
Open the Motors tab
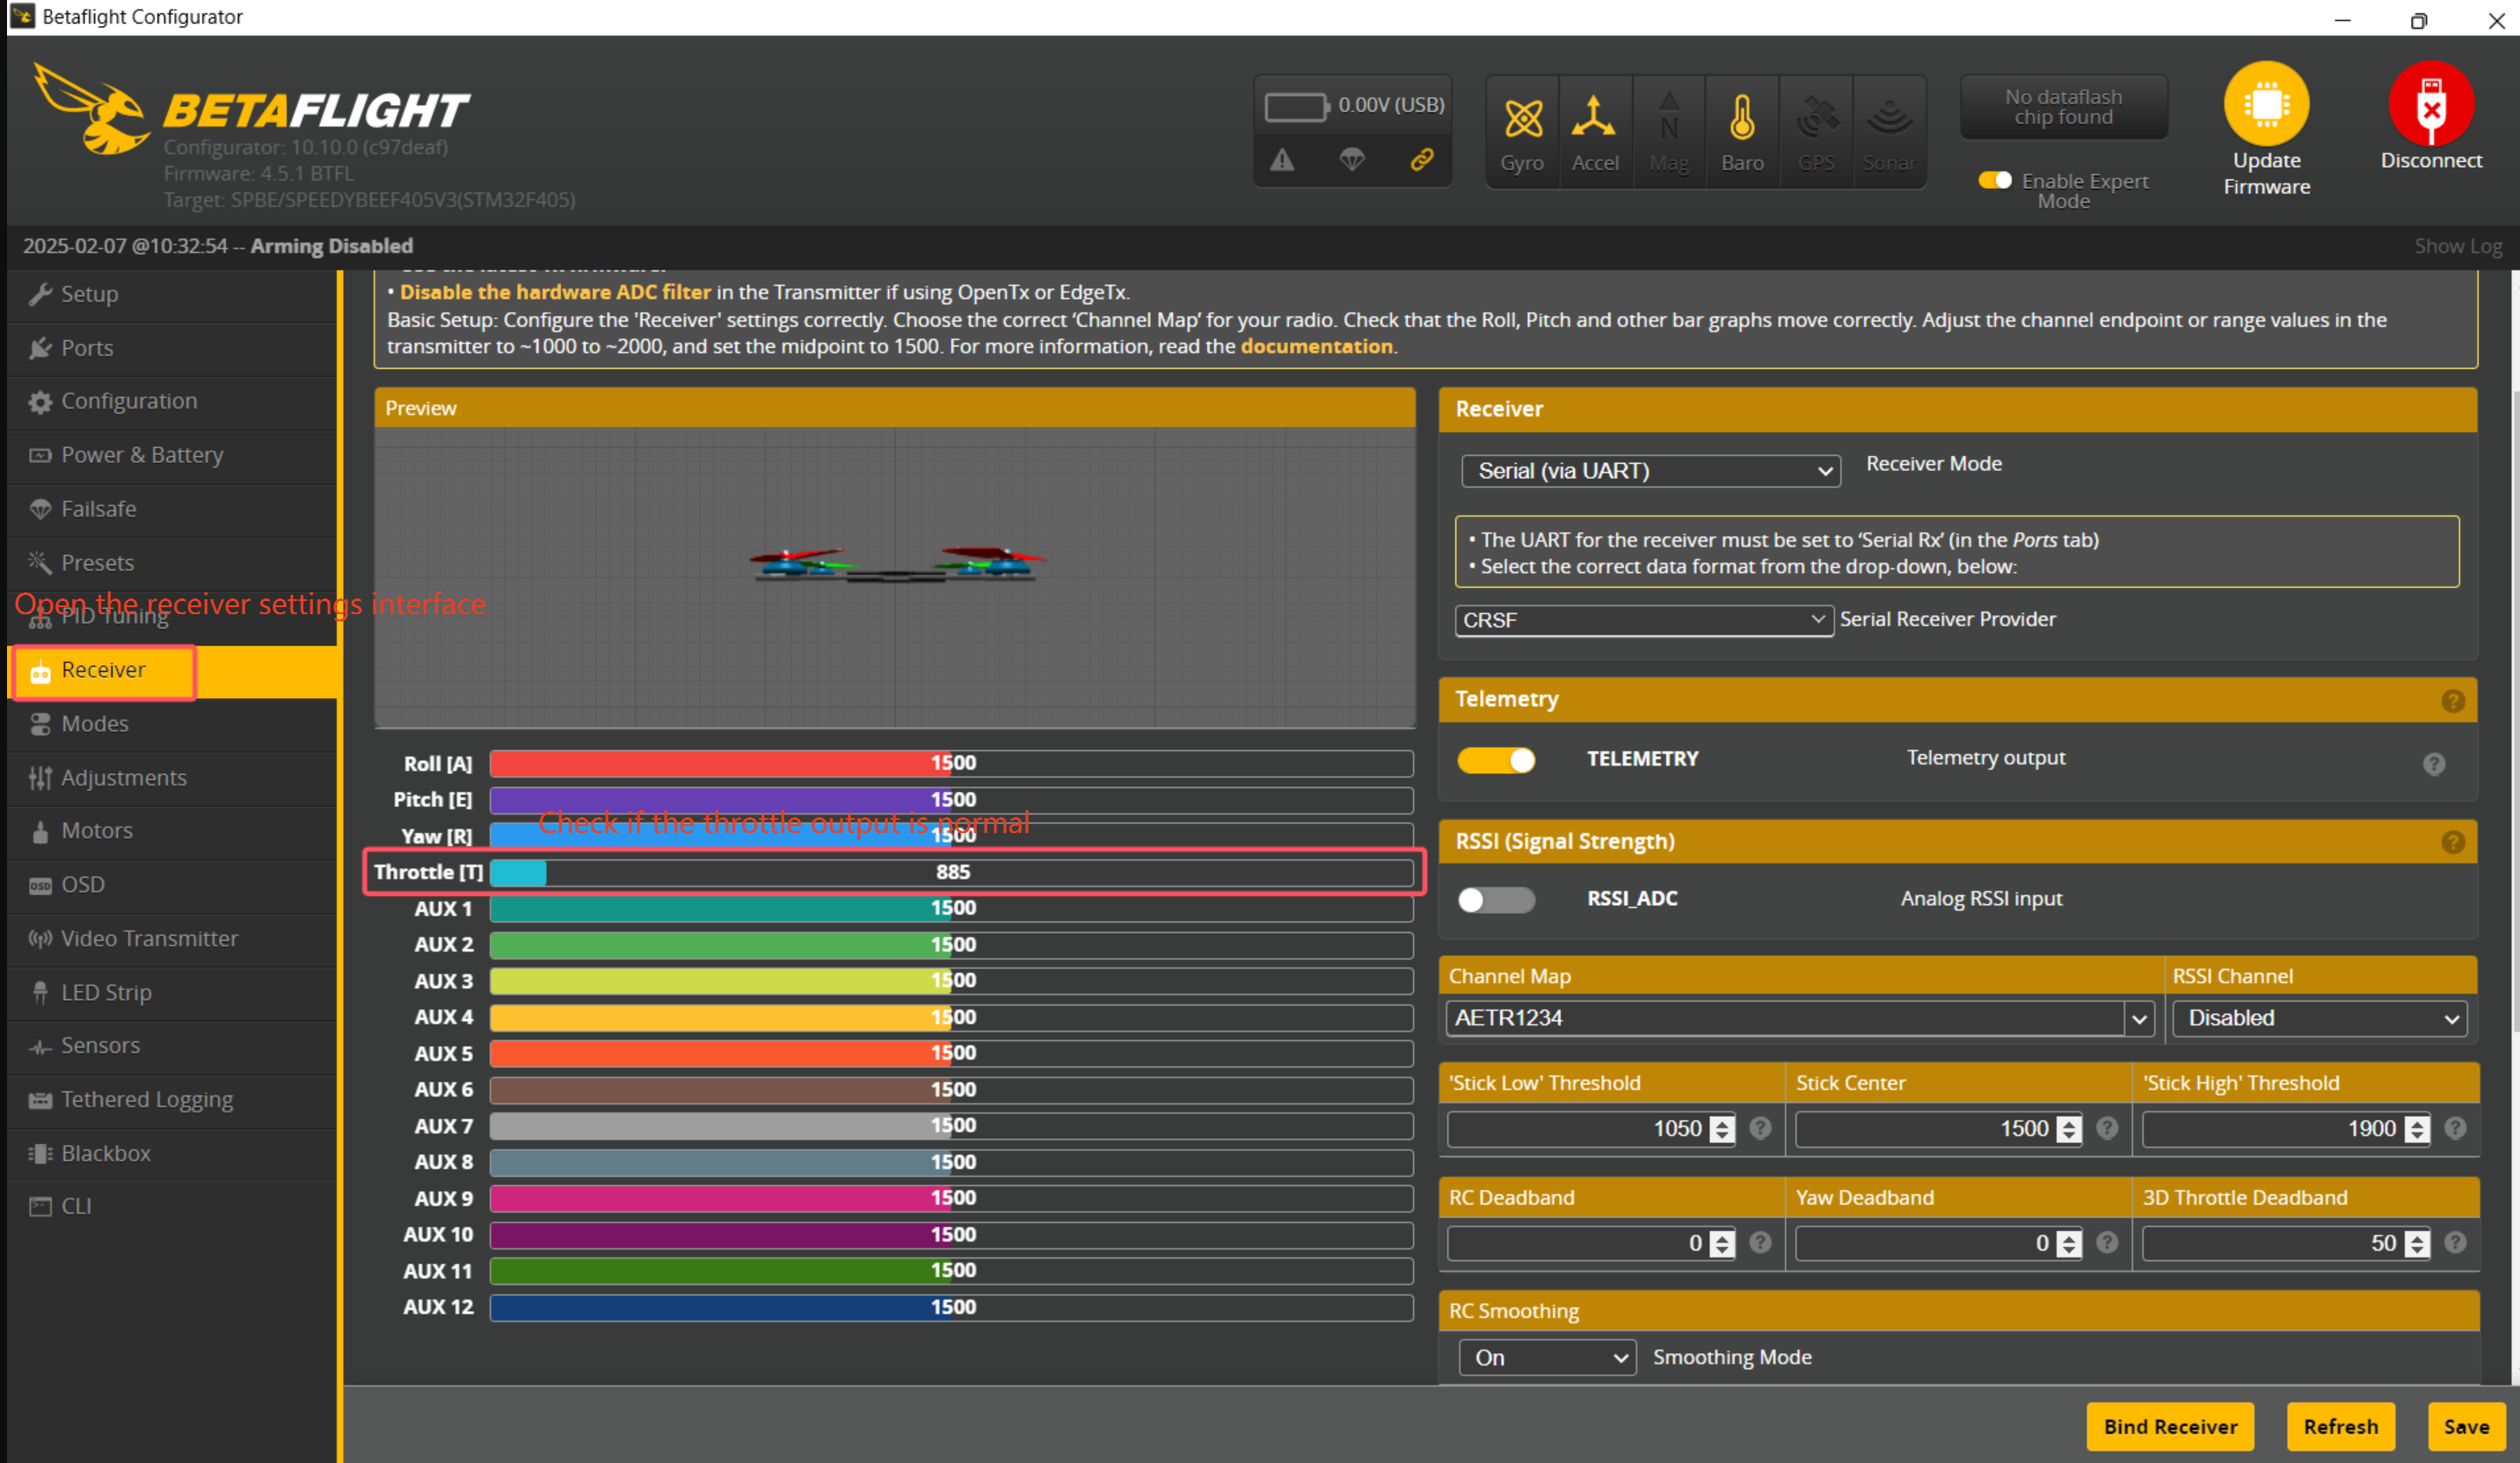coord(172,830)
